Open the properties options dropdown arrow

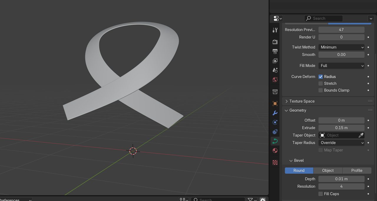[x=371, y=18]
